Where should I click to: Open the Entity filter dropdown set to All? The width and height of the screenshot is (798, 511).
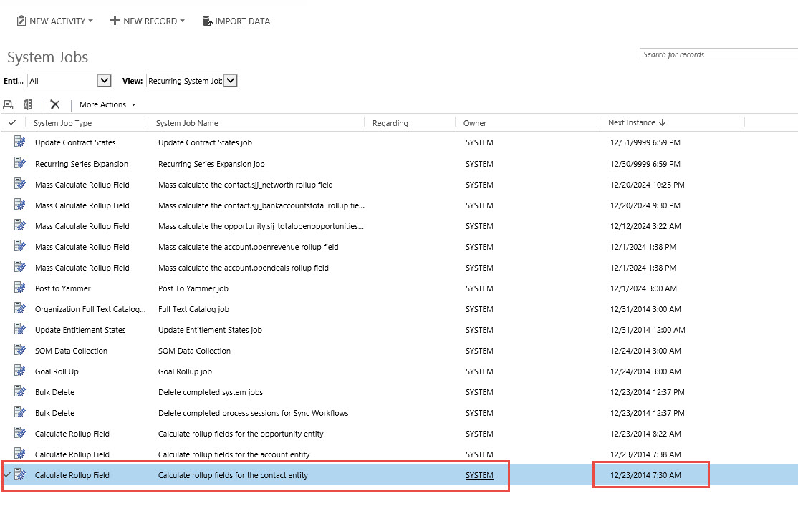click(69, 81)
